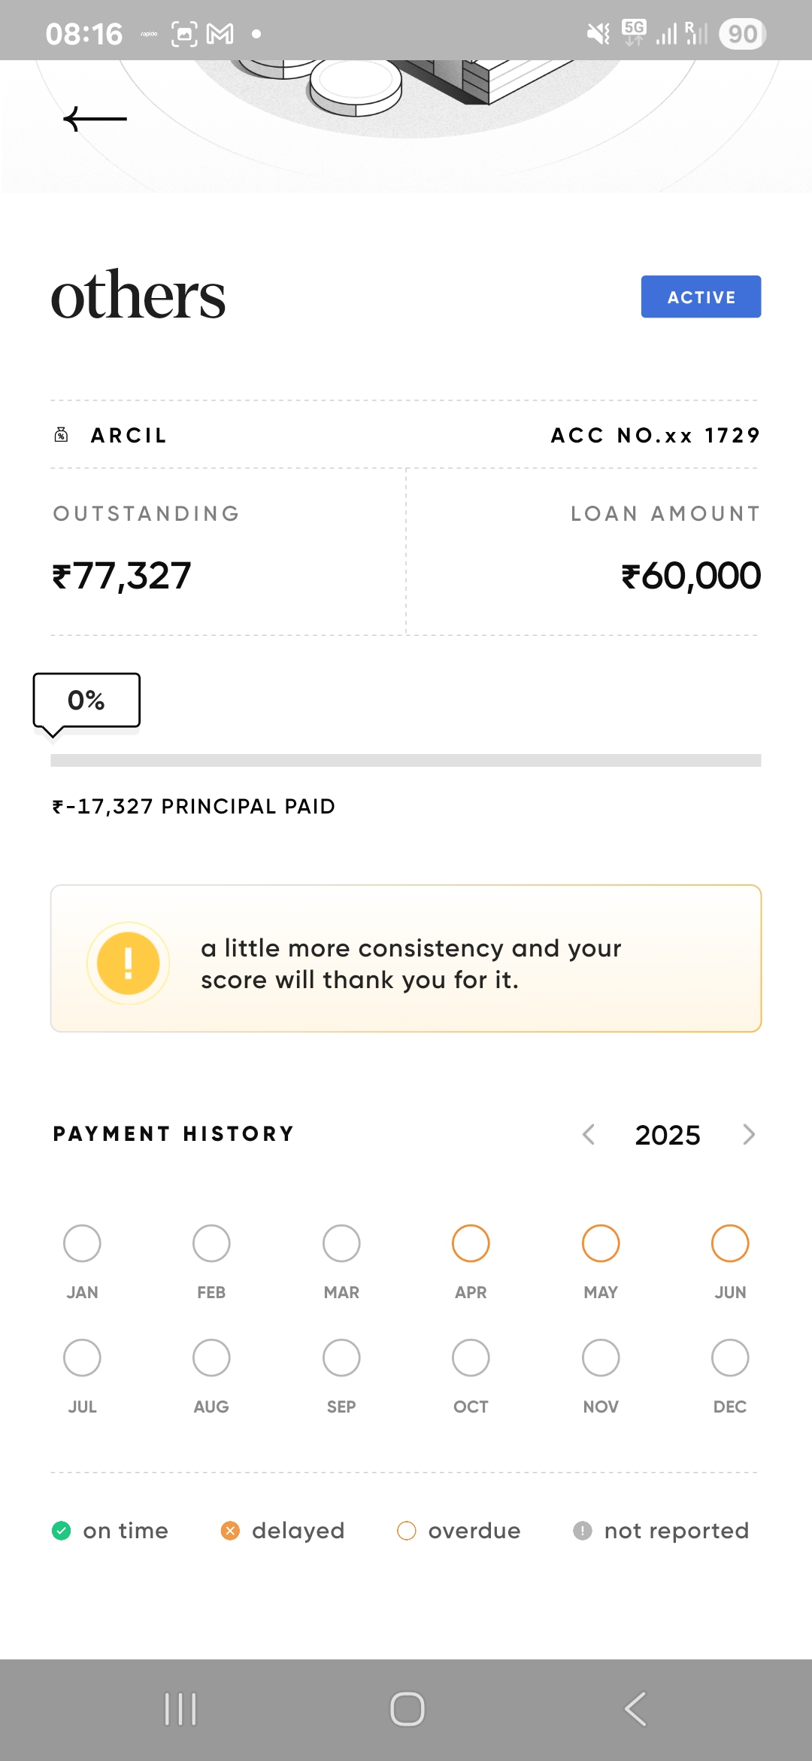The width and height of the screenshot is (812, 1761).
Task: Tap the principal paid progress bar
Action: (x=406, y=760)
